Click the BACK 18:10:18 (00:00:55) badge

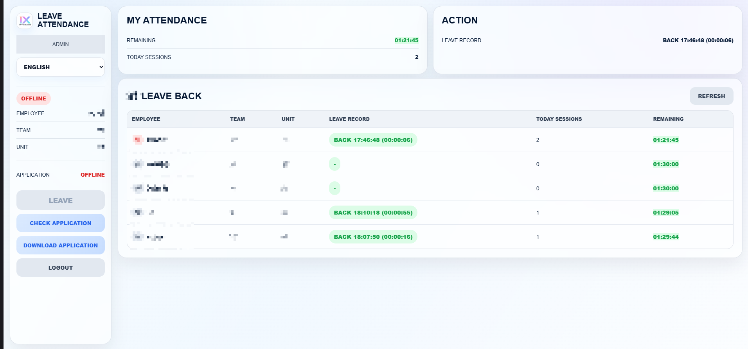pyautogui.click(x=373, y=213)
